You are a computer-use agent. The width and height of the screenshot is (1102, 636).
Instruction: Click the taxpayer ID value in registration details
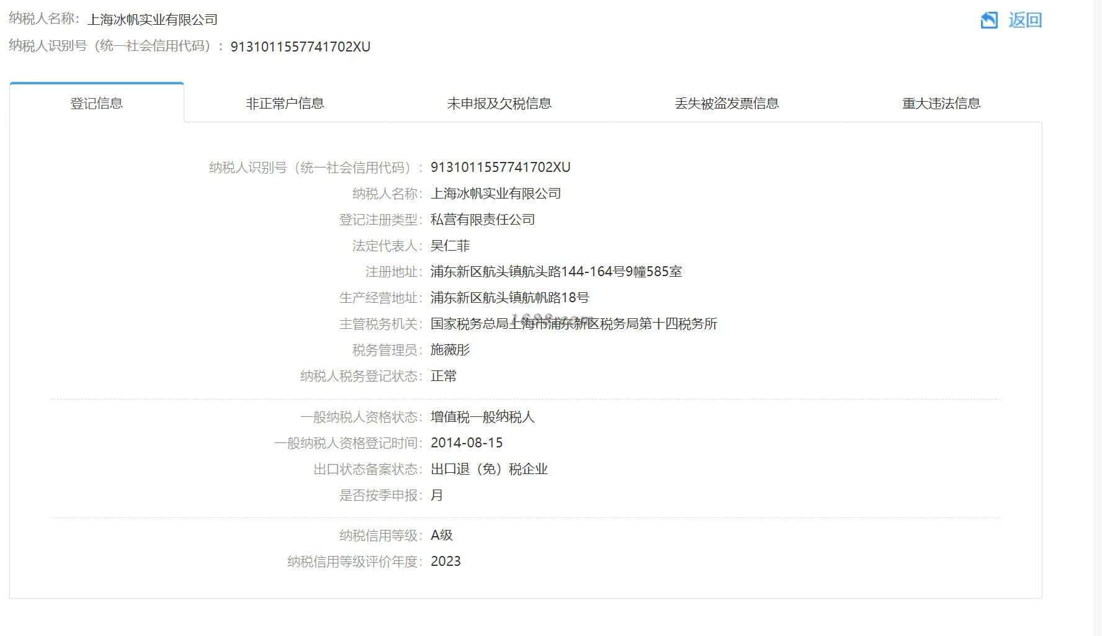tap(501, 168)
